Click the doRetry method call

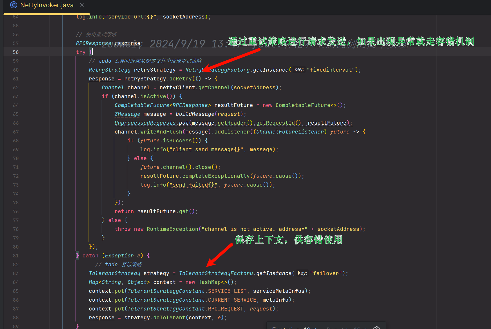click(x=180, y=79)
